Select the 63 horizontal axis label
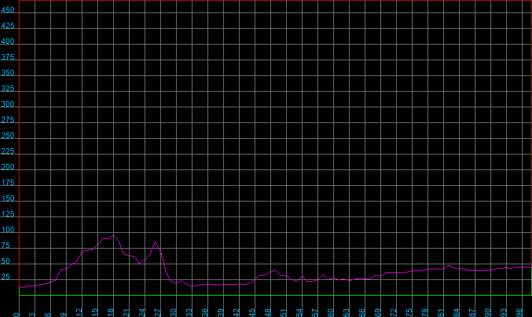 [x=346, y=313]
